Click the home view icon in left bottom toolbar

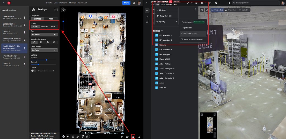tap(63, 136)
